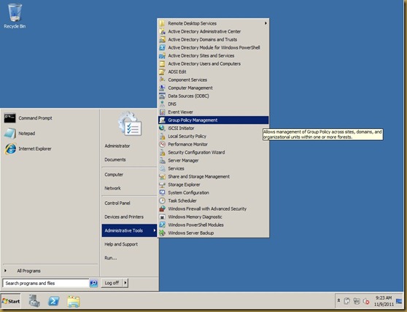Click the Services gear icon
The width and height of the screenshot is (407, 312).
[x=162, y=168]
